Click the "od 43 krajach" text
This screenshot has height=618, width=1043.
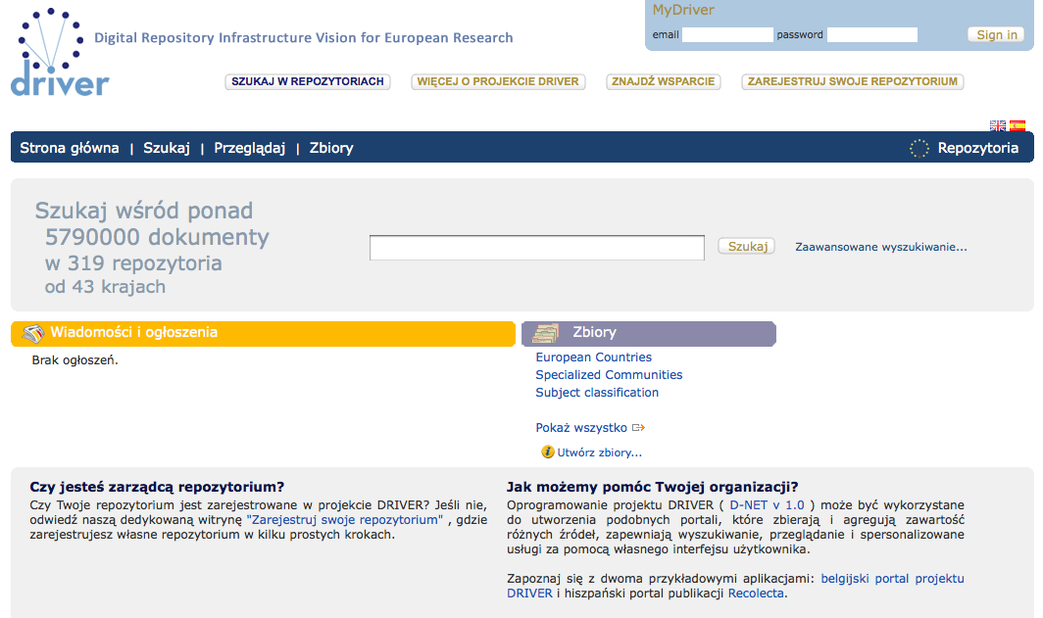[105, 287]
